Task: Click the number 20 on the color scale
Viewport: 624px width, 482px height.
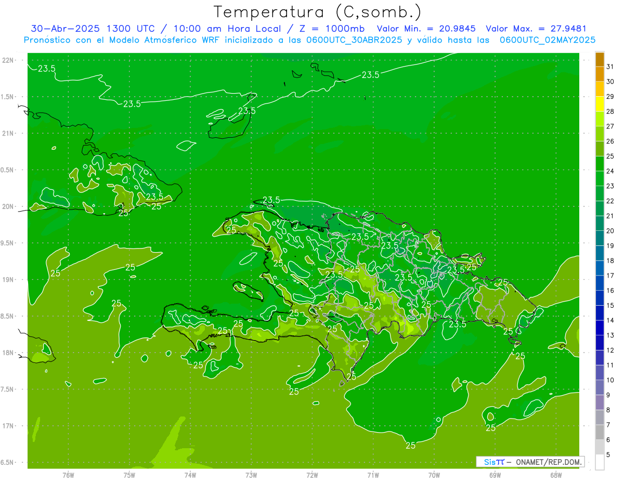Action: pyautogui.click(x=610, y=231)
